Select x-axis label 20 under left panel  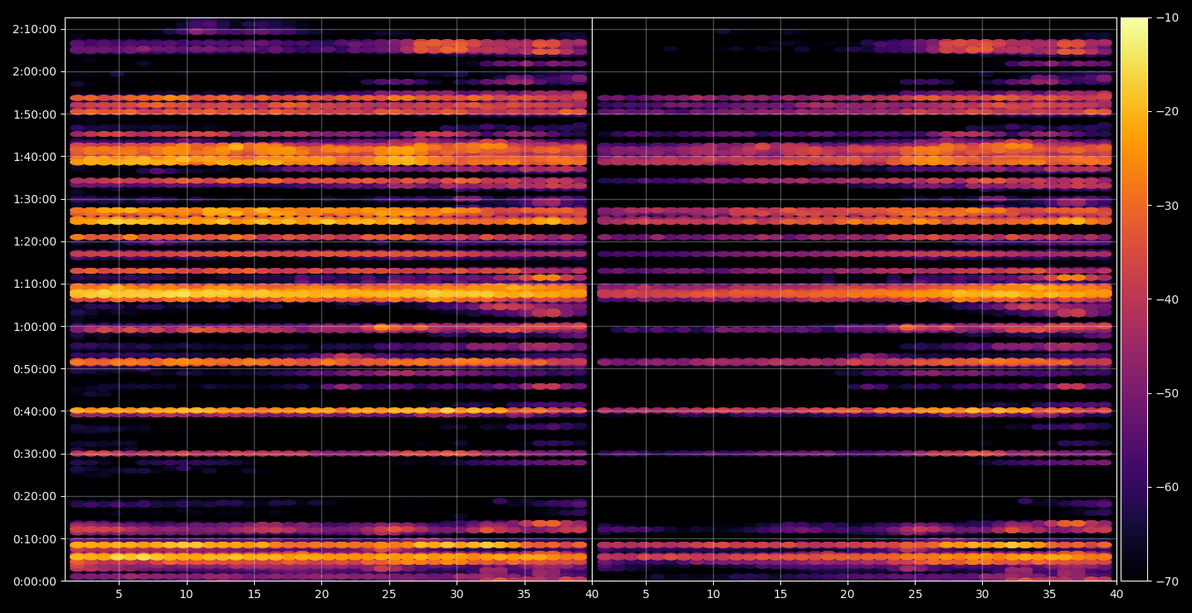(321, 594)
